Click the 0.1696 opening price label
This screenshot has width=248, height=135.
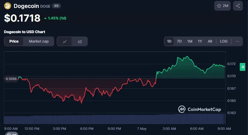click(11, 79)
